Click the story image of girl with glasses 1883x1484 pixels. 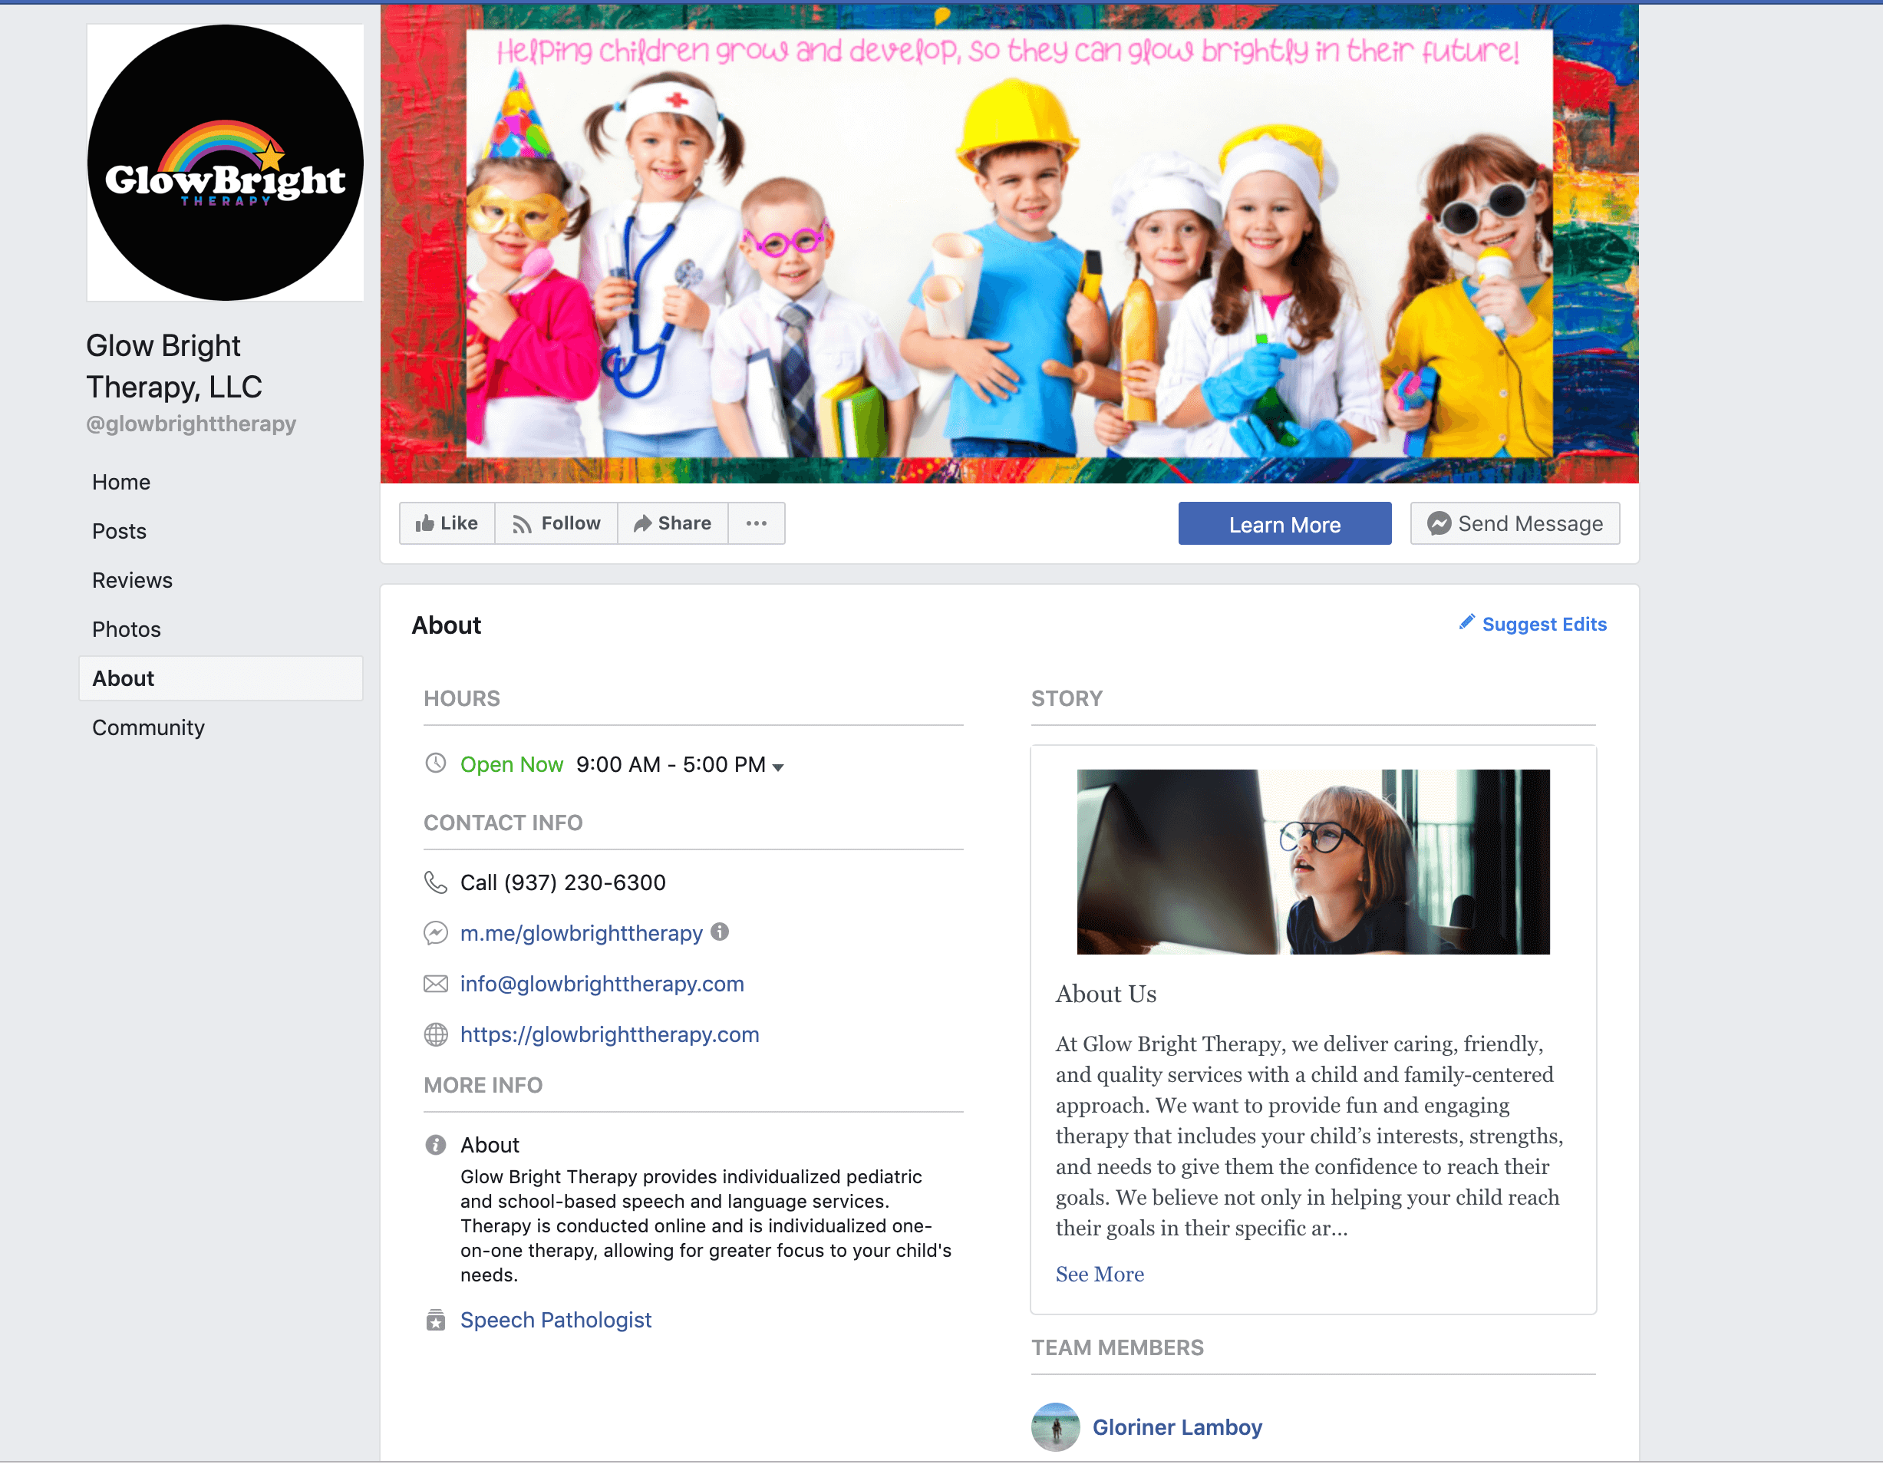coord(1313,862)
